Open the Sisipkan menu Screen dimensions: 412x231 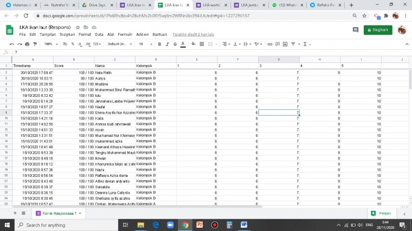coord(67,34)
